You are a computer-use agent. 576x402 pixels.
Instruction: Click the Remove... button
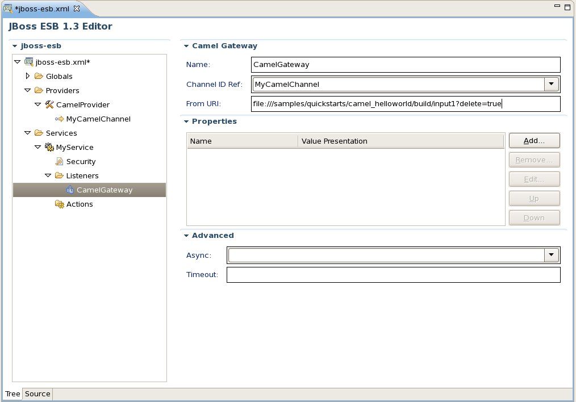(534, 160)
